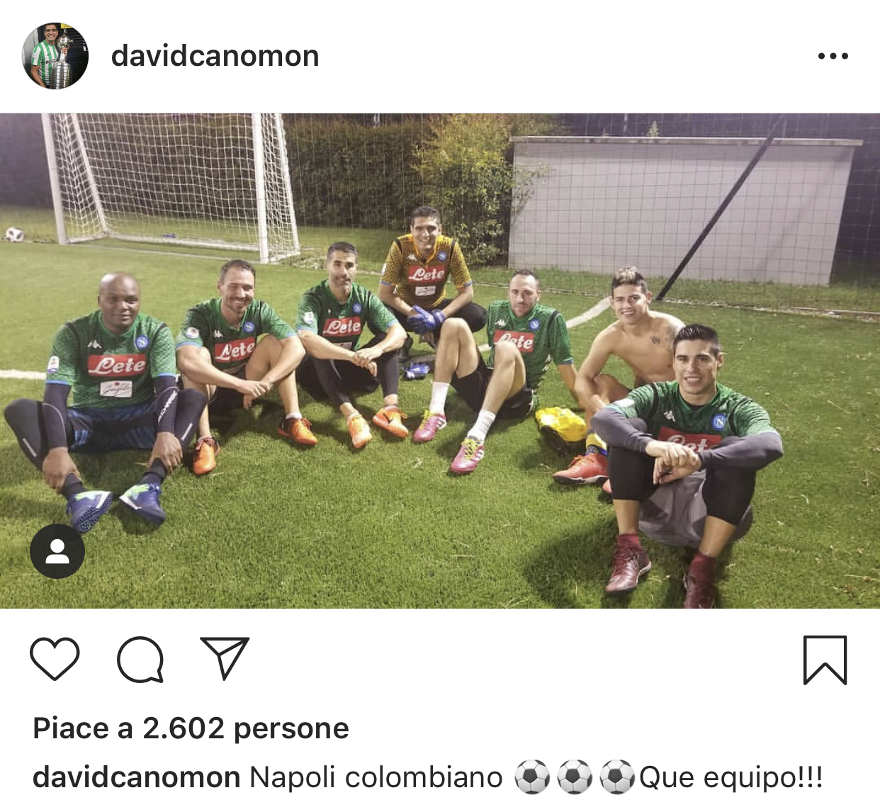Show tagged people icon on photo
Image resolution: width=880 pixels, height=812 pixels.
tap(57, 551)
